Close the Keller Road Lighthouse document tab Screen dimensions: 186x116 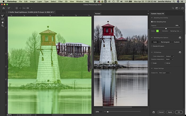pyautogui.click(x=7, y=12)
